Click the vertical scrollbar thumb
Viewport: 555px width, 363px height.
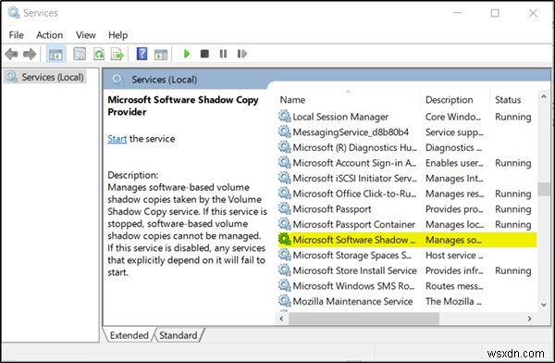tap(544, 189)
